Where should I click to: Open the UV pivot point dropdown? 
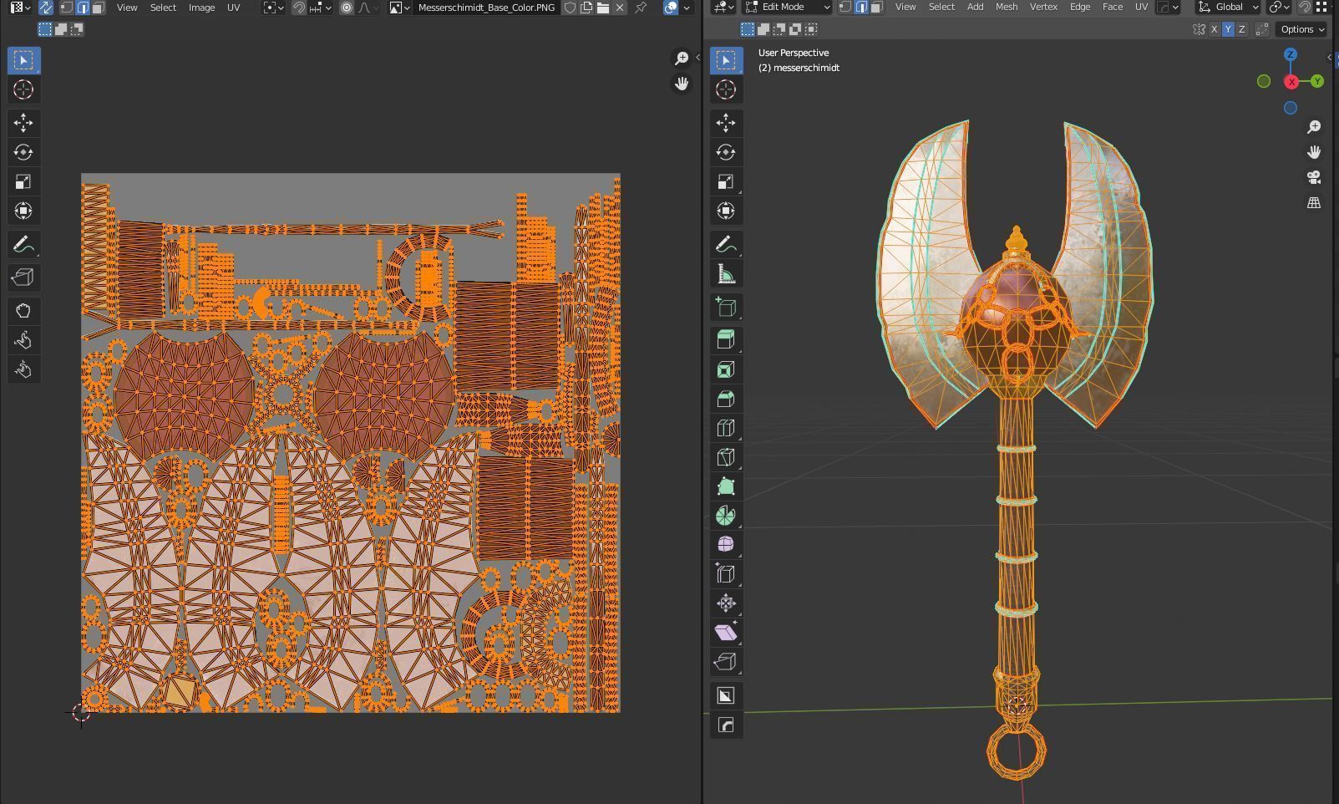(272, 8)
